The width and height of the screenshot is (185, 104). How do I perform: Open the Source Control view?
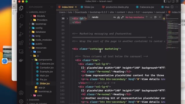(x=21, y=25)
